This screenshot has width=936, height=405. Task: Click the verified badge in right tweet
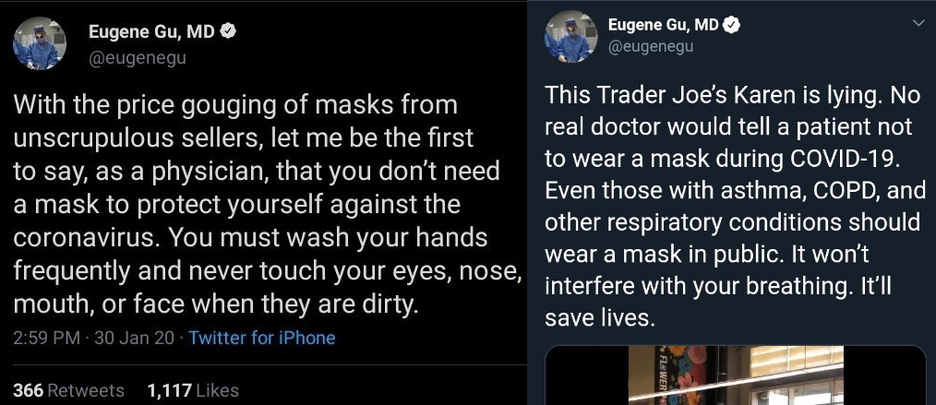tap(732, 25)
